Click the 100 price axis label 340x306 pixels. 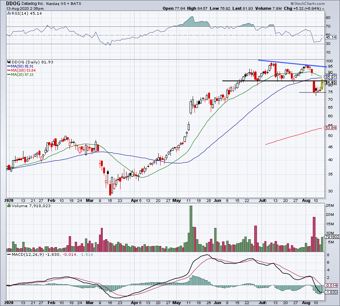coord(329,61)
